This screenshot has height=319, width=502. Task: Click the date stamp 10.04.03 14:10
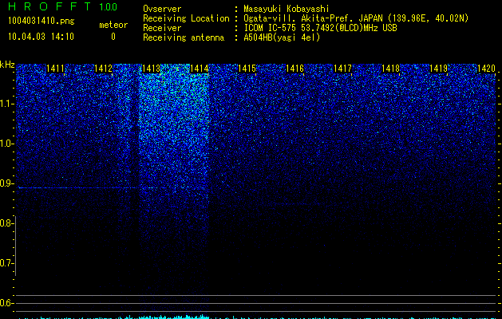[41, 37]
